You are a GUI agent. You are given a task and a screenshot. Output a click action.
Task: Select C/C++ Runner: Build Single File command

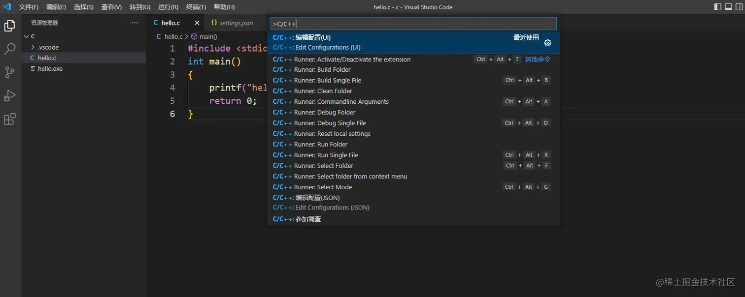tap(327, 80)
